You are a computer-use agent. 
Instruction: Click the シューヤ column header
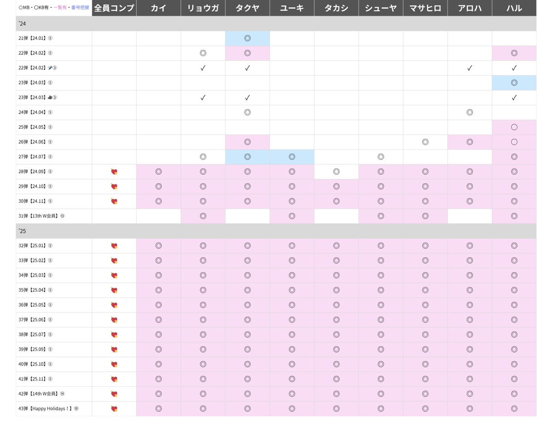[x=381, y=8]
